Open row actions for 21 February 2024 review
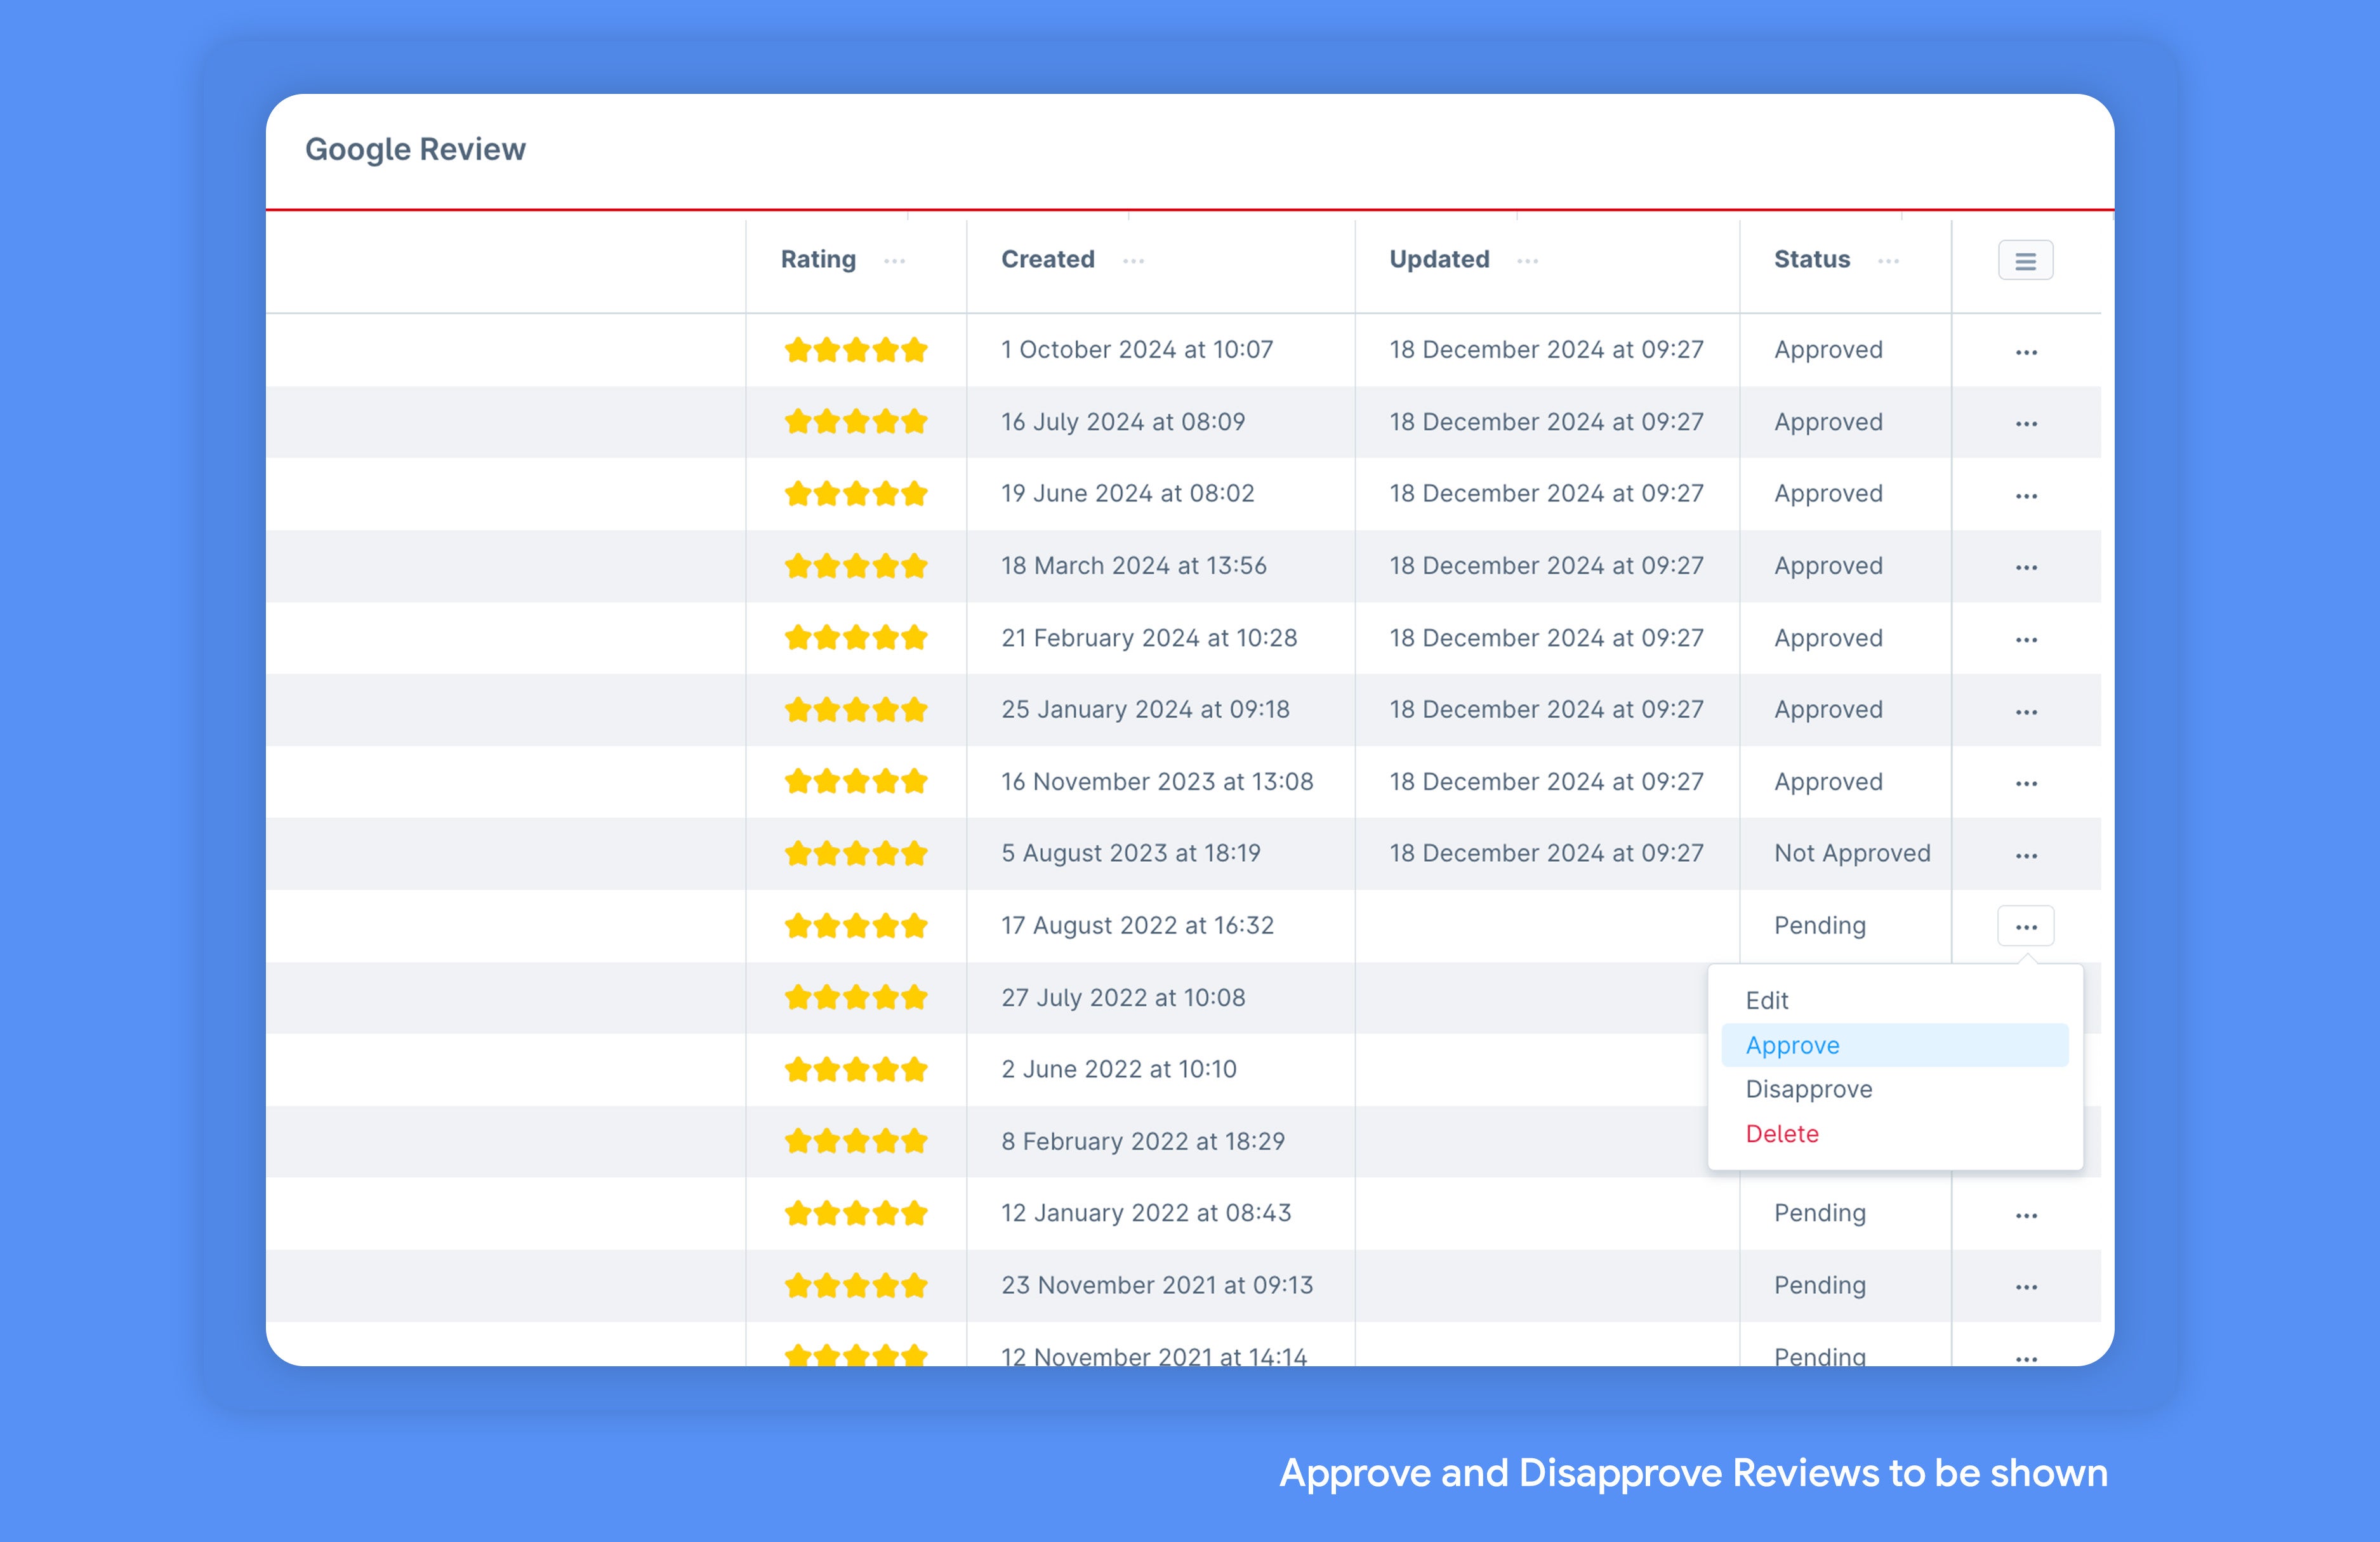The height and width of the screenshot is (1542, 2380). 2026,640
